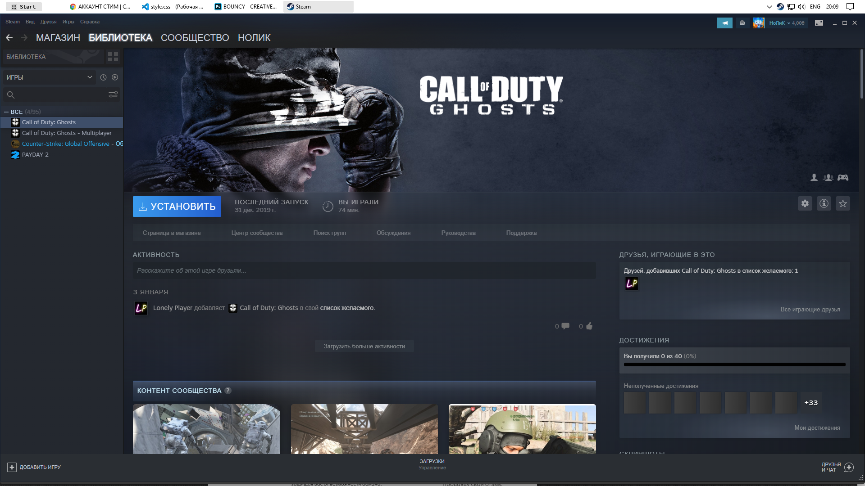865x486 pixels.
Task: Open Страница в магазине link
Action: [x=172, y=233]
